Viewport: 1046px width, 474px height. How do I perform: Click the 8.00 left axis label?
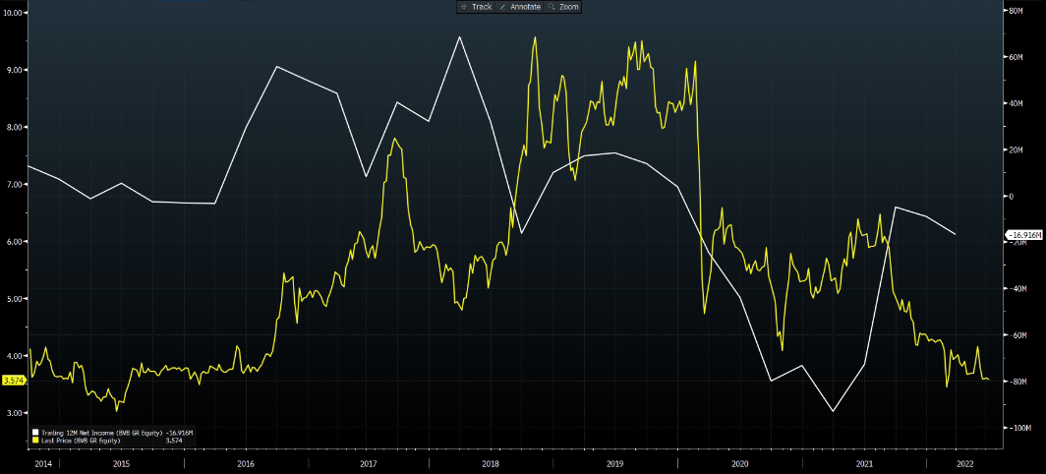tap(16, 127)
